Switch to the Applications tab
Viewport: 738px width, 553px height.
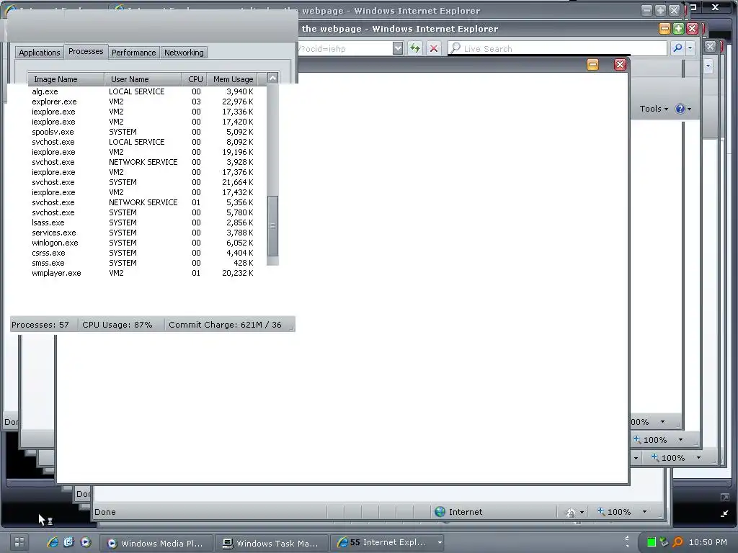pos(40,52)
